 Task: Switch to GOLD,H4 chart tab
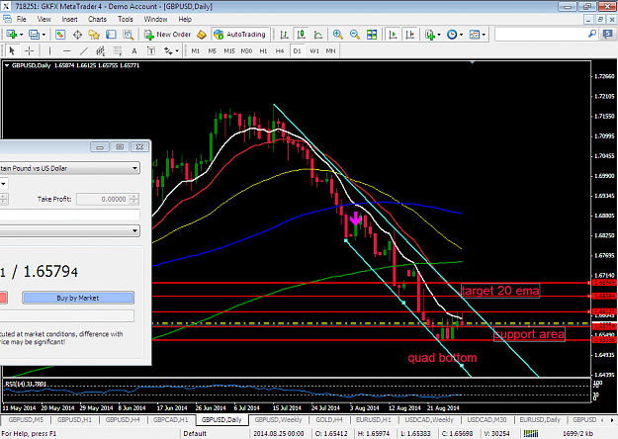click(x=329, y=419)
